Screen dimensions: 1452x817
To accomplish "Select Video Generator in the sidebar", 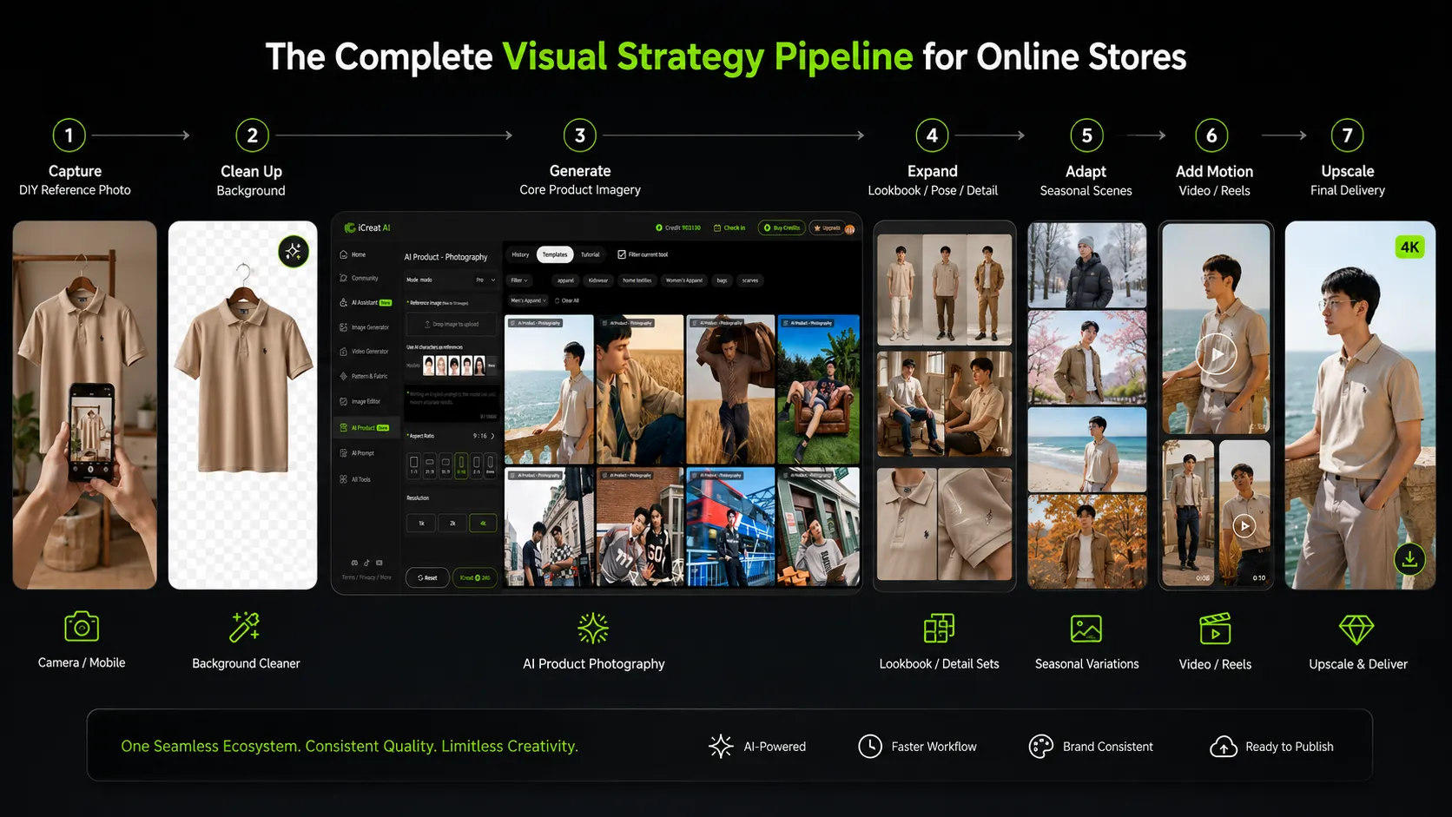I will tap(364, 352).
